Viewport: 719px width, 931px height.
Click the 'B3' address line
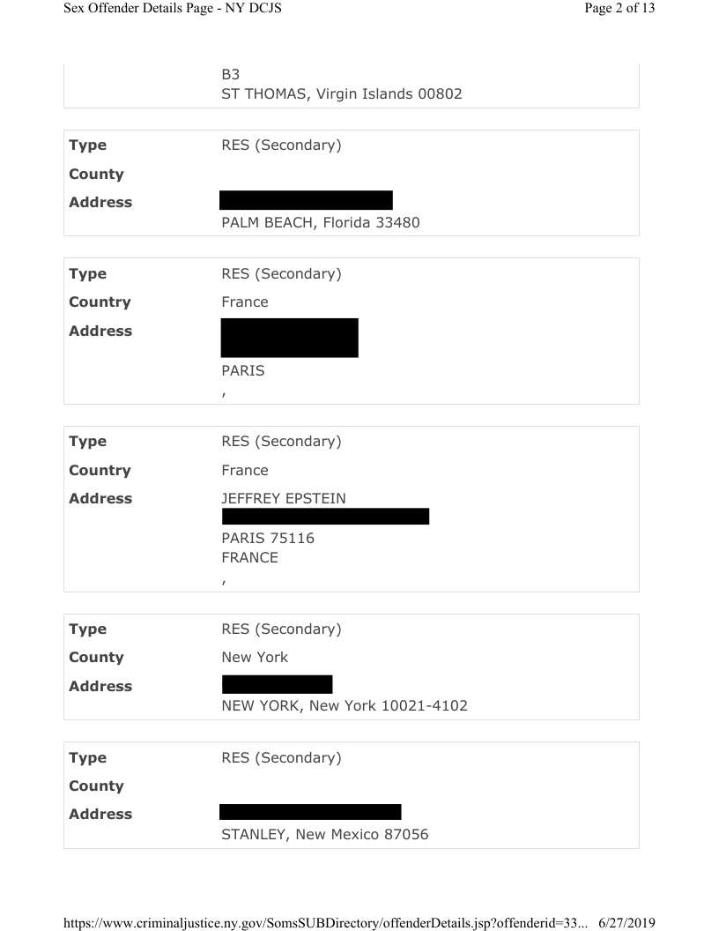pos(231,74)
